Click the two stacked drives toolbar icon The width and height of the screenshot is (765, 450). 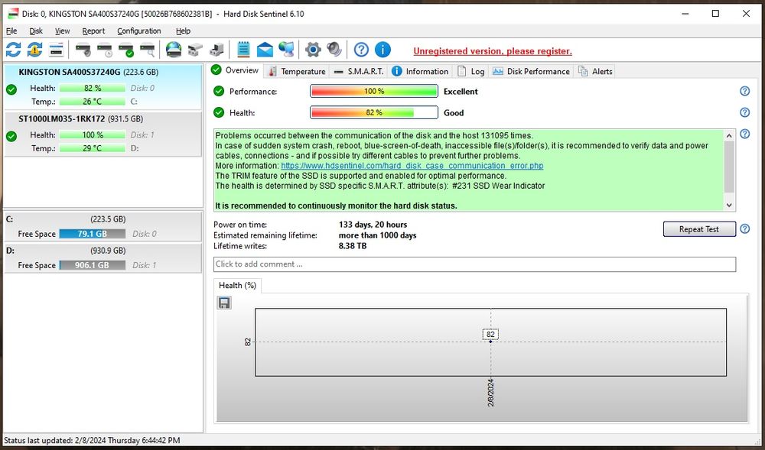click(x=195, y=50)
